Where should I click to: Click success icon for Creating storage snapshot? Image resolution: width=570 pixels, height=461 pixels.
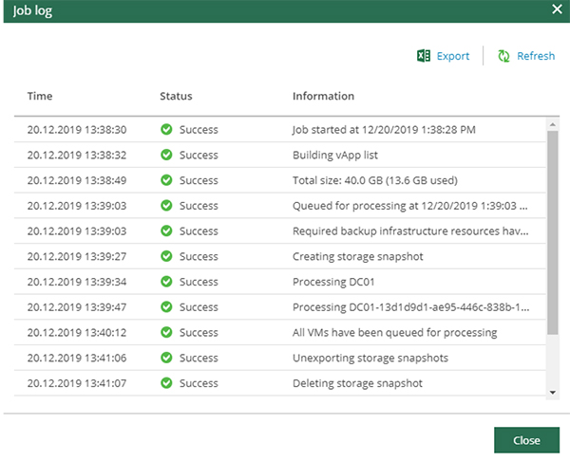point(166,256)
